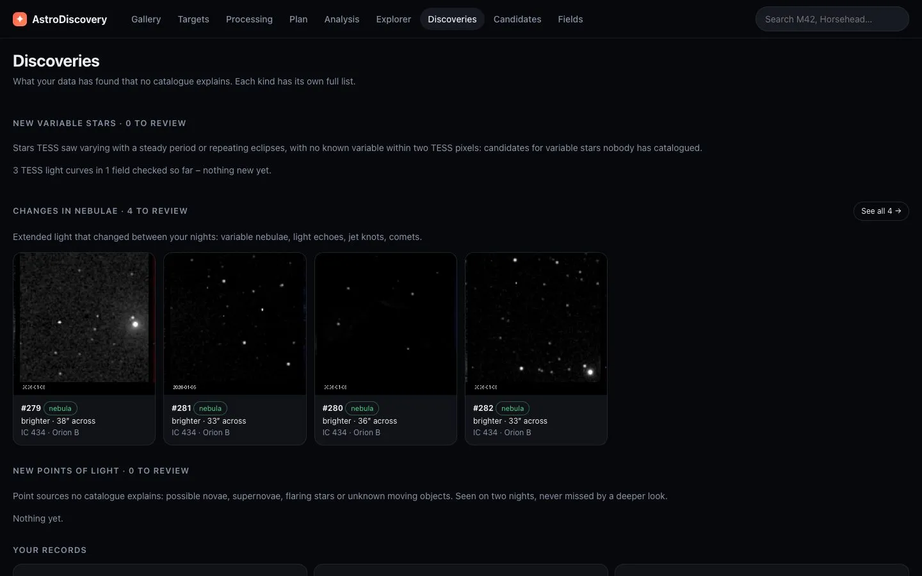Select the Analysis tab
This screenshot has height=576, width=922.
342,19
